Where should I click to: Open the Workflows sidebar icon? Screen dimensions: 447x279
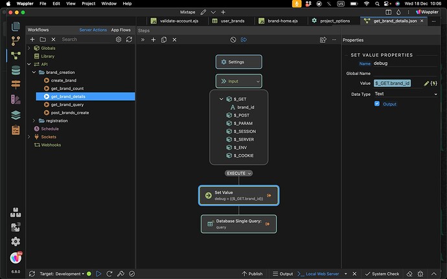click(16, 56)
